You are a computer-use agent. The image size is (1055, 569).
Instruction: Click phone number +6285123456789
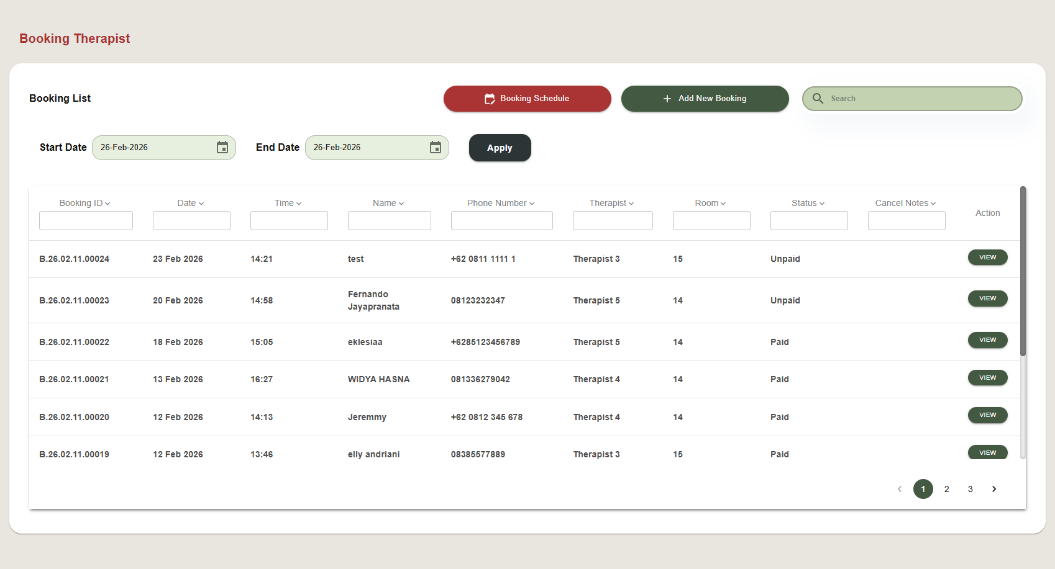pos(485,342)
